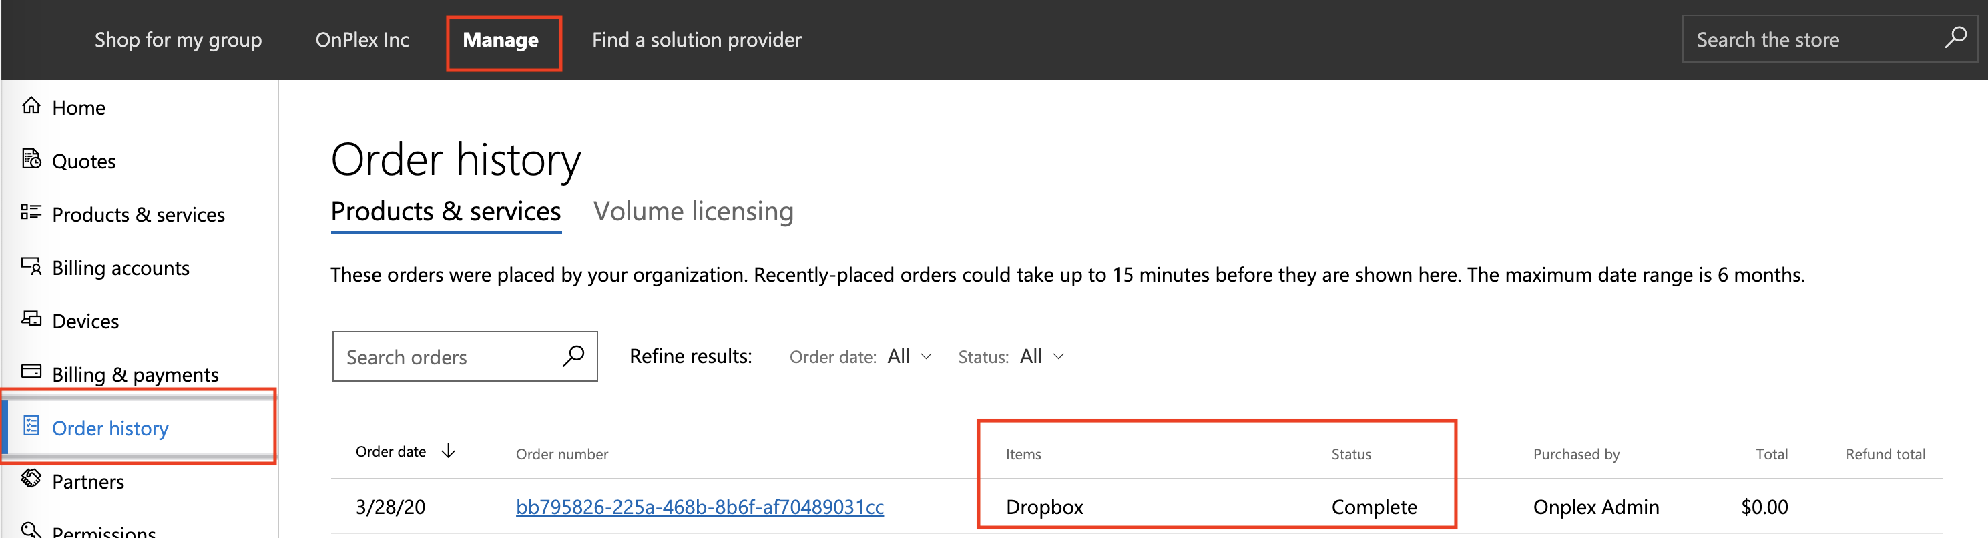Click the 3/28/20 order date cell
This screenshot has height=538, width=1988.
coord(390,507)
